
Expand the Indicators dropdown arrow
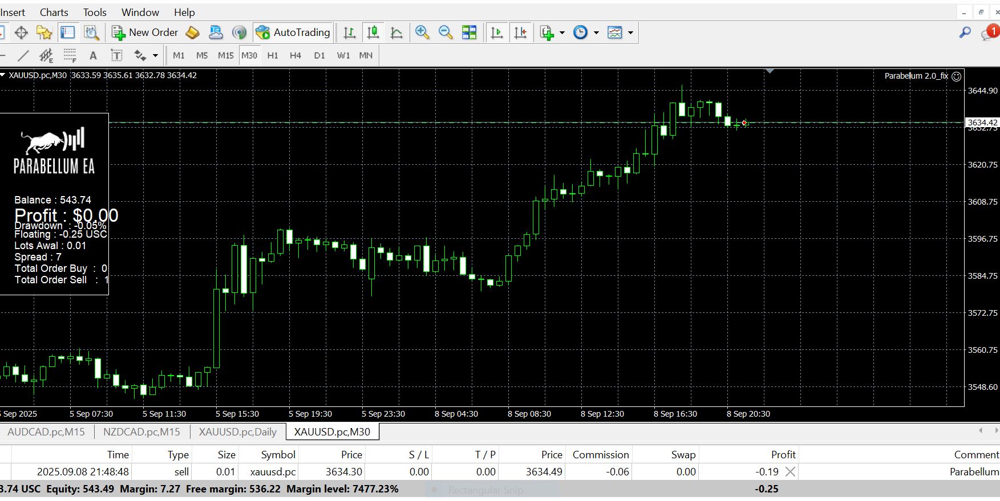[562, 32]
